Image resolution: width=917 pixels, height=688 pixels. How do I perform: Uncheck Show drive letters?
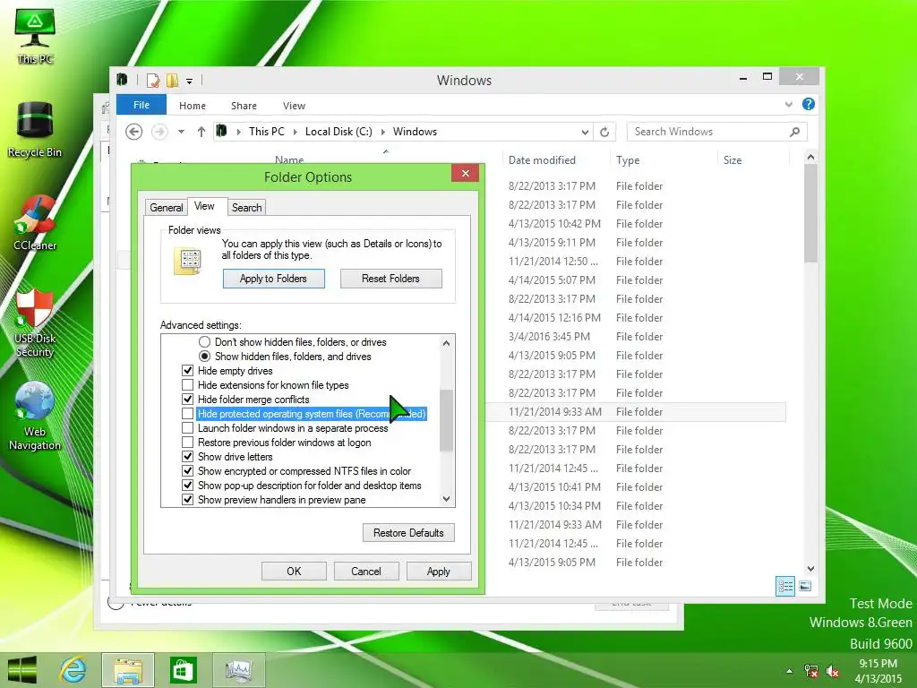(188, 457)
